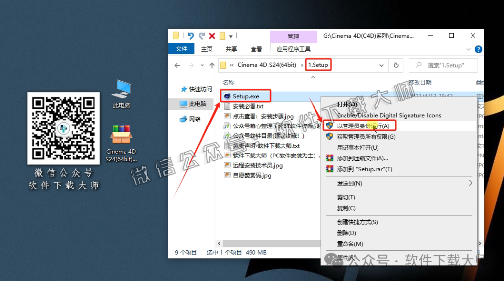Viewport: 504px width, 281px height.
Task: Select the 远程安装技术员.jpg file
Action: [257, 165]
